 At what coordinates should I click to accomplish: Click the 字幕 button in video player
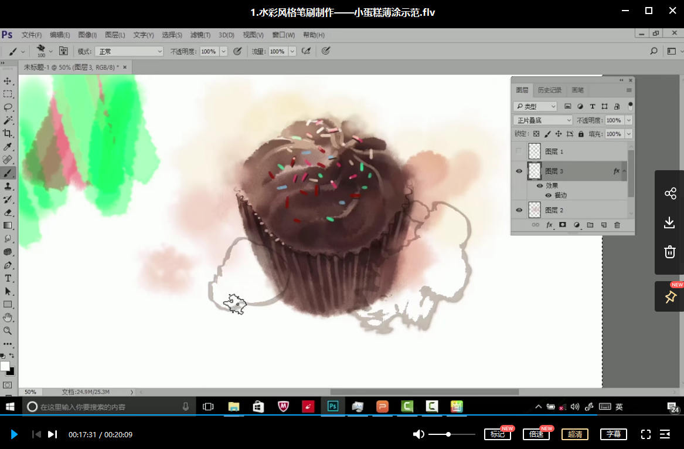(613, 434)
